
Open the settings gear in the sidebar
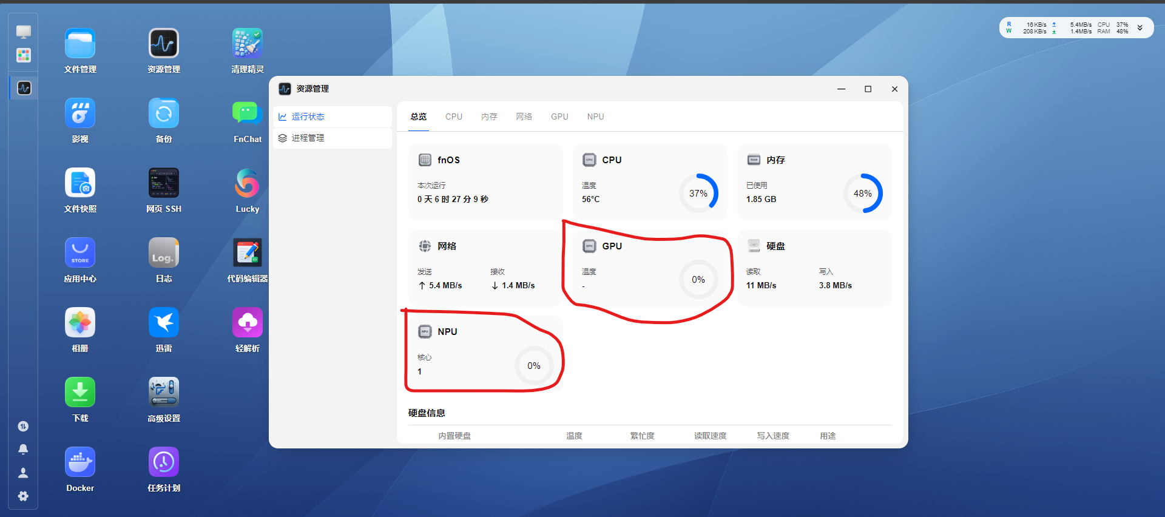pos(23,496)
